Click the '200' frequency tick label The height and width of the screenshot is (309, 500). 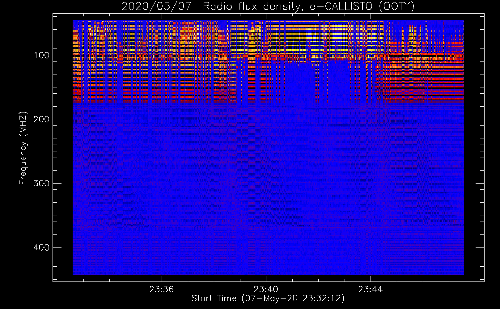click(41, 120)
